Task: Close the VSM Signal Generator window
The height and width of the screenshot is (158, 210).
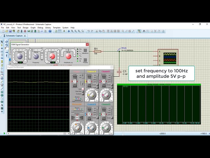Action: coord(87,44)
